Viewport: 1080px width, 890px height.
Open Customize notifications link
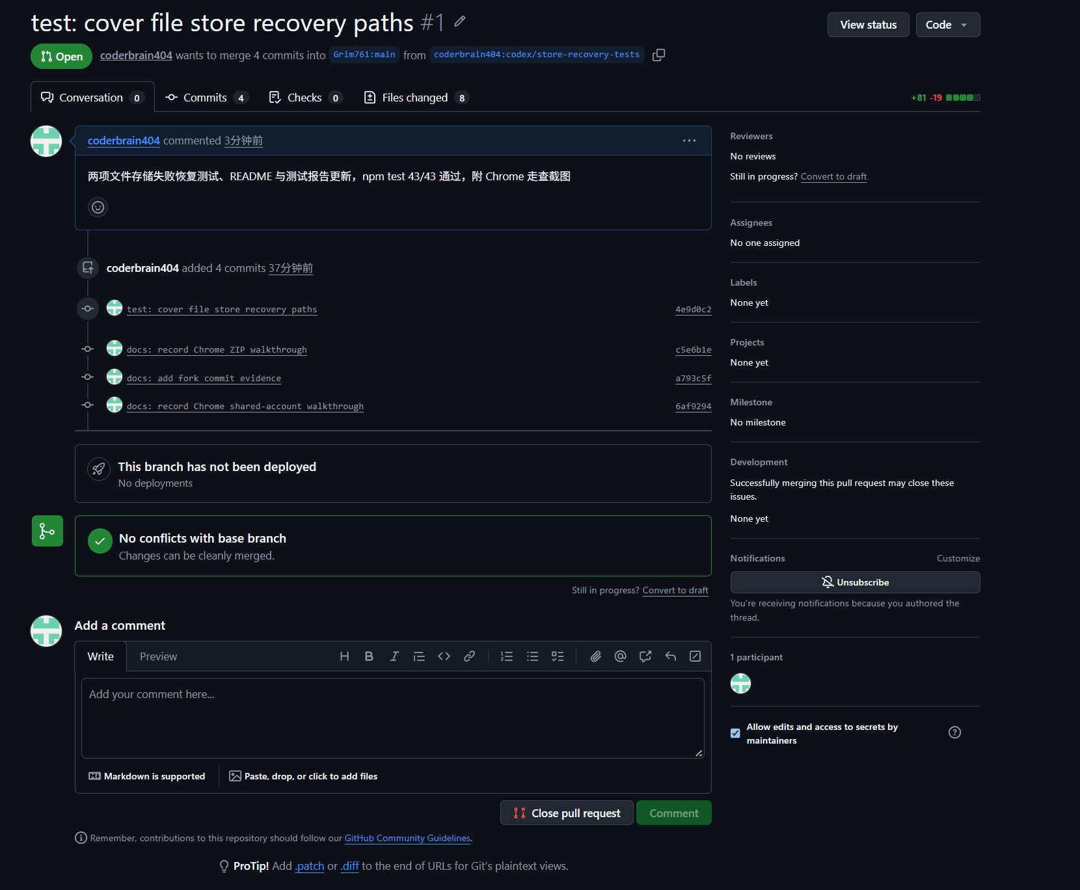[958, 558]
